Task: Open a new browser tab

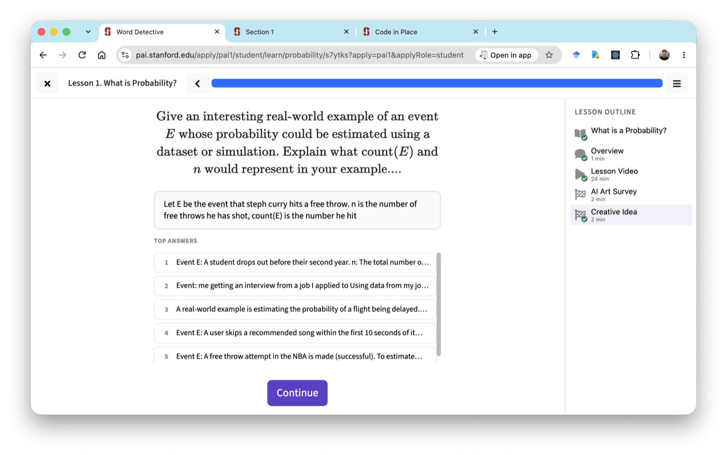Action: tap(495, 32)
